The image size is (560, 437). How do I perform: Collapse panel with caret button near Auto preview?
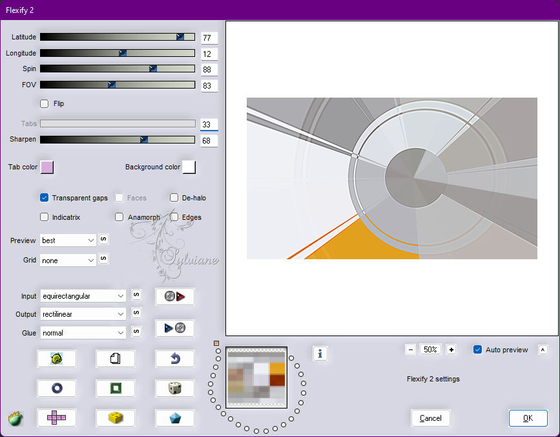tap(543, 350)
